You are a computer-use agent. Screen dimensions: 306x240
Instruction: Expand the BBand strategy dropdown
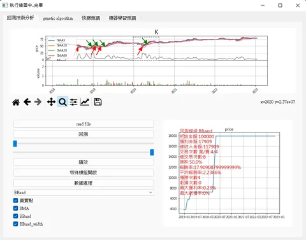coord(84,193)
